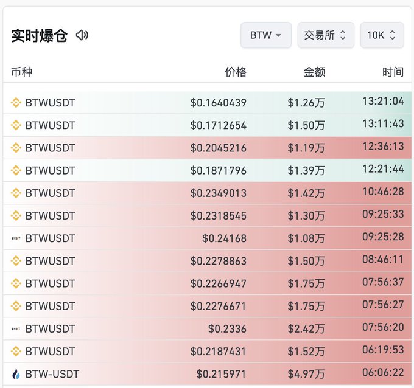Click price $0.2349013
The width and height of the screenshot is (414, 388).
click(219, 193)
